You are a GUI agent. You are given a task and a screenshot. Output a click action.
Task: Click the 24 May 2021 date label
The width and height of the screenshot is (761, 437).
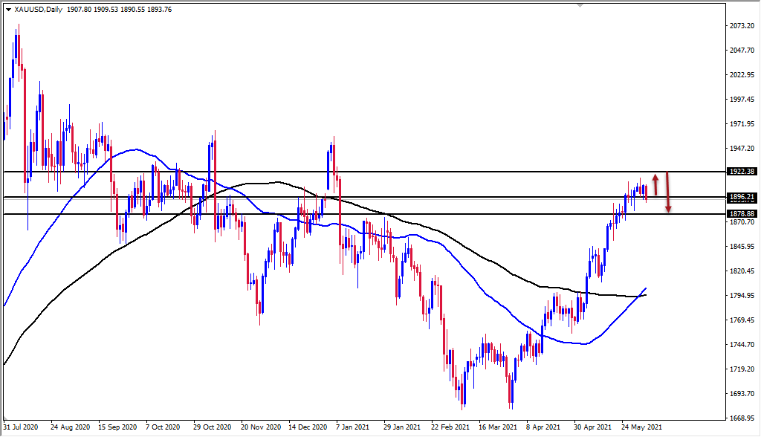pos(641,427)
